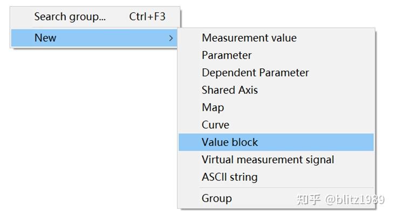Viewport: 395px width, 216px height.
Task: Choose ASCII string from the submenu
Action: (229, 177)
